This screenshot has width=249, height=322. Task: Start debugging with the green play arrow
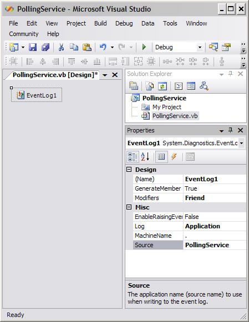coord(144,47)
